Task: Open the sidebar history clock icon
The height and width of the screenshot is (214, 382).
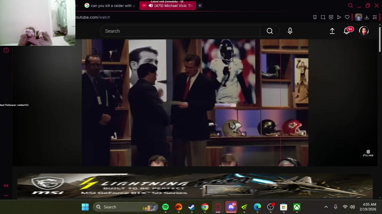Action: [6, 50]
